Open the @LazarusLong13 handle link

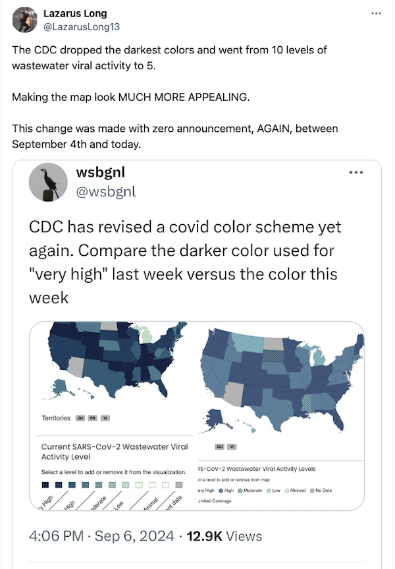[81, 26]
